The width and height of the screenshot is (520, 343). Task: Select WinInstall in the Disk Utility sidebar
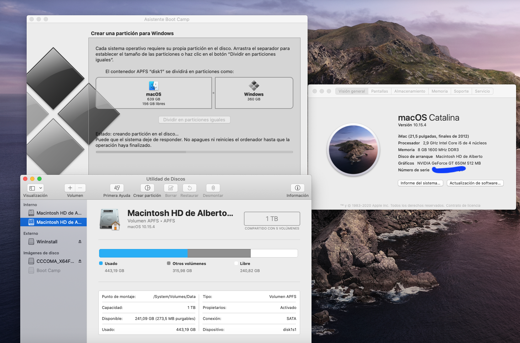54,242
